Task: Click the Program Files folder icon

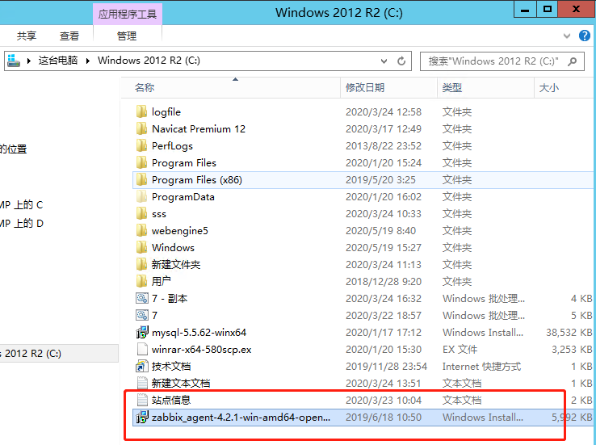Action: (x=142, y=162)
